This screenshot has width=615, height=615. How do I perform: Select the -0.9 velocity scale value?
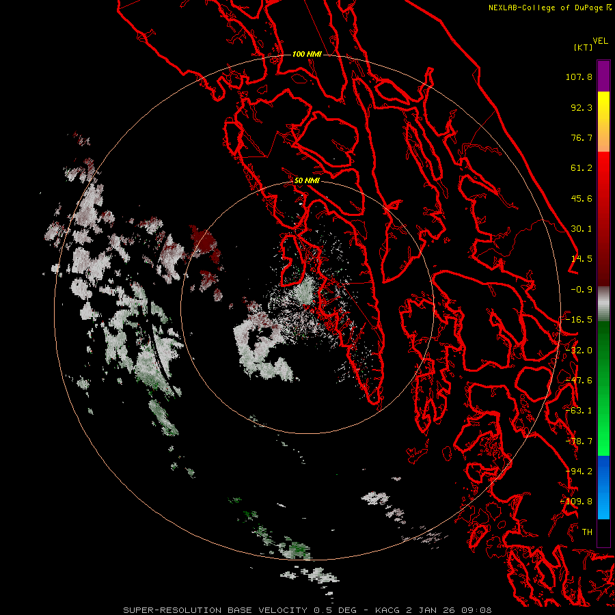point(582,290)
